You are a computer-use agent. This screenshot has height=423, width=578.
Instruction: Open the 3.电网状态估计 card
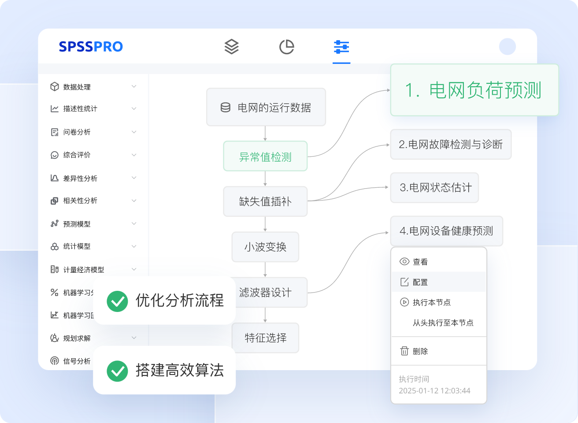434,187
